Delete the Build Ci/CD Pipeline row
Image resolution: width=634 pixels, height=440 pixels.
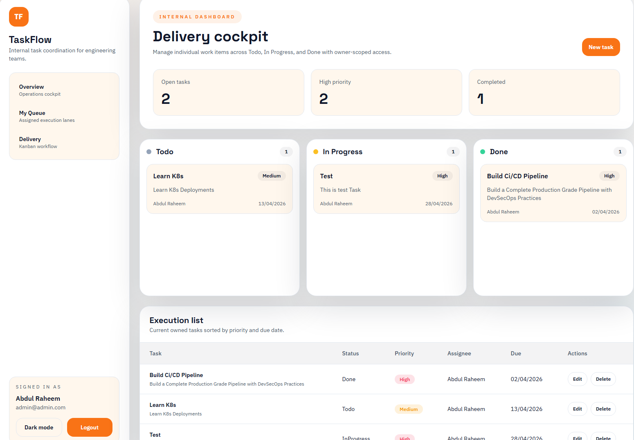pyautogui.click(x=603, y=379)
